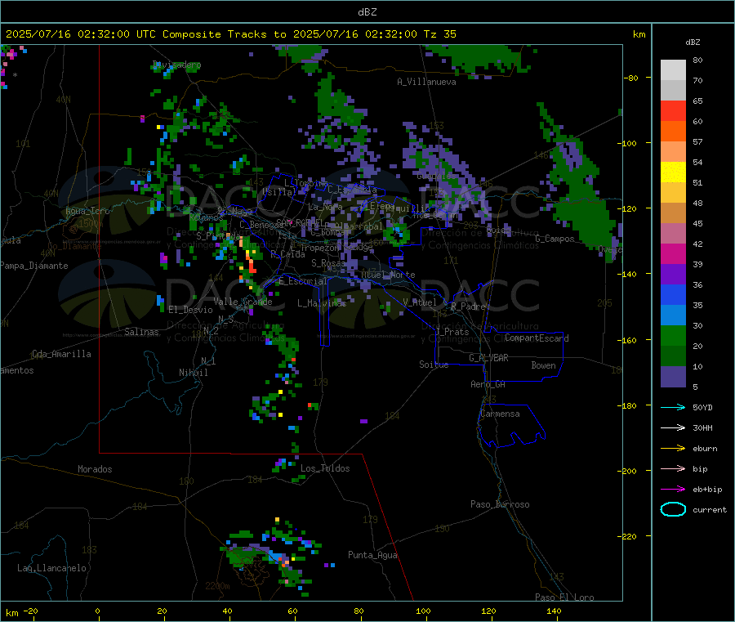Click the 'N_1' map label near Nihuil

click(x=208, y=361)
